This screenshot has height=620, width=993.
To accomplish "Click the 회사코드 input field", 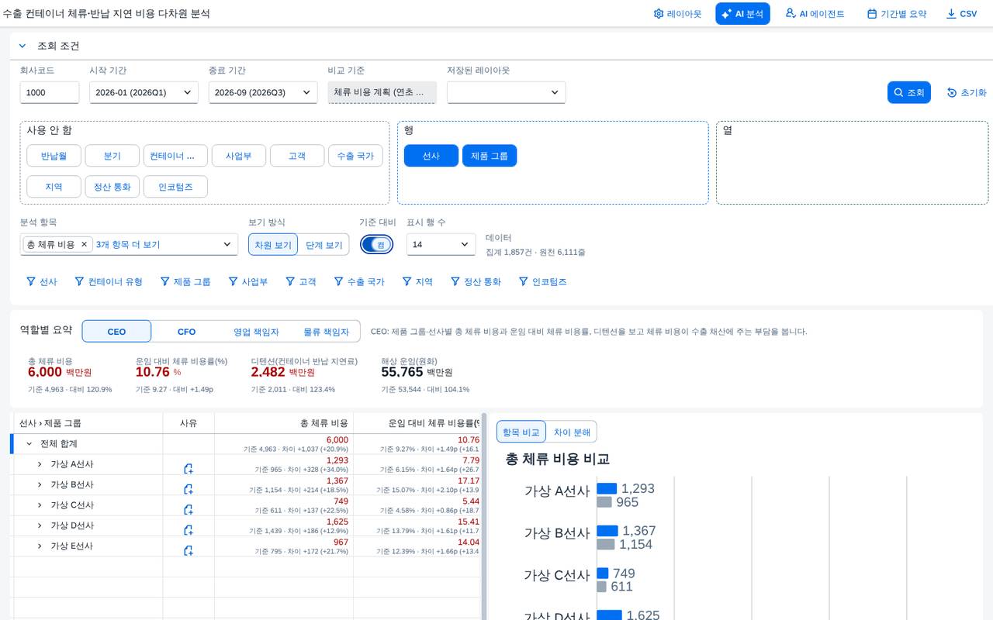I will click(50, 92).
